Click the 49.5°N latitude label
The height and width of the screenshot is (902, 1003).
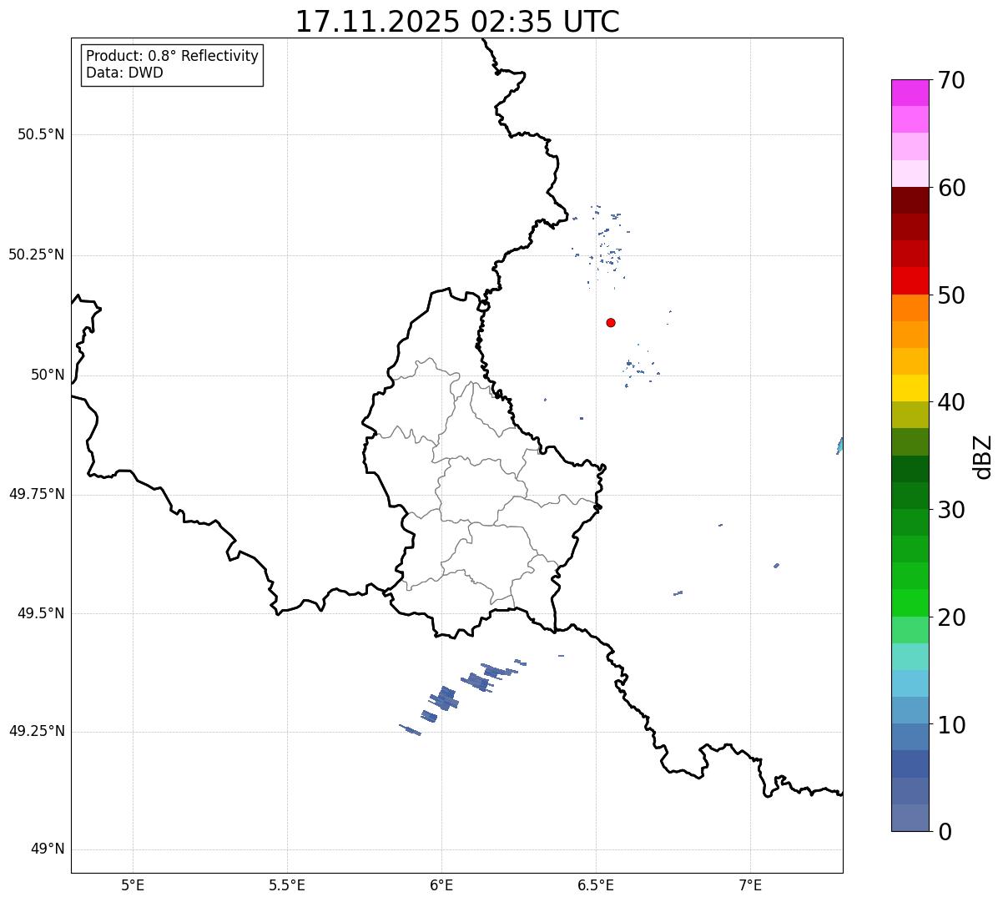pyautogui.click(x=41, y=613)
